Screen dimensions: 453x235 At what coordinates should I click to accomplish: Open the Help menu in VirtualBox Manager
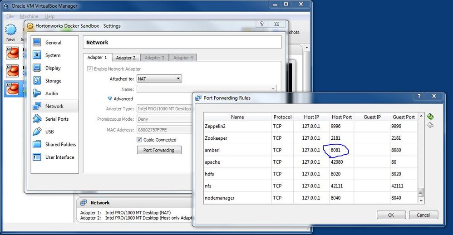pos(49,16)
